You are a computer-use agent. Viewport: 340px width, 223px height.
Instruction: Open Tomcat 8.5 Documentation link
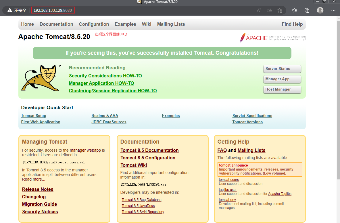tap(150, 150)
